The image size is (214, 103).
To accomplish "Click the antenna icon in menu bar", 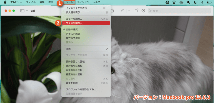I will point(174,2).
